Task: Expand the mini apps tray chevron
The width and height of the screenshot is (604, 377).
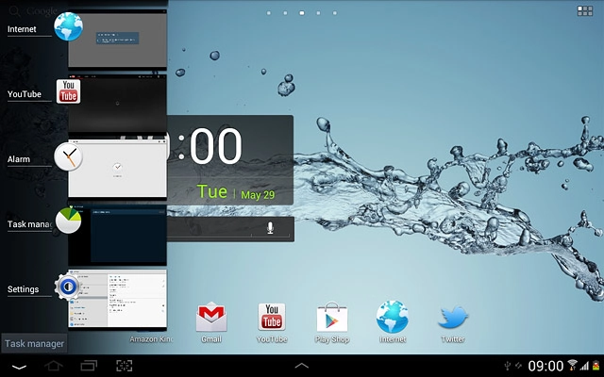Action: [x=302, y=366]
